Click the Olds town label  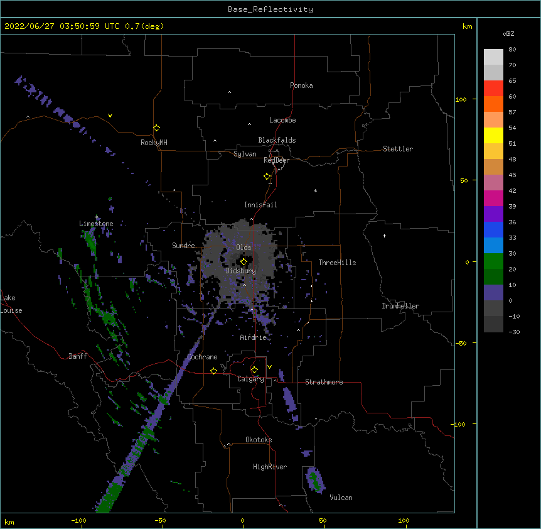tap(244, 248)
